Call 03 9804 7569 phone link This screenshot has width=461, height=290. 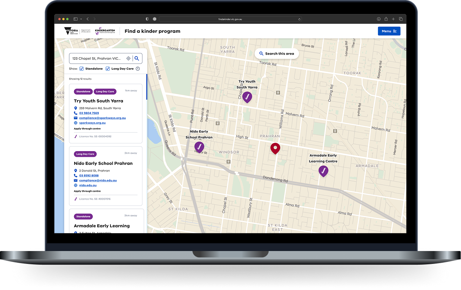pyautogui.click(x=89, y=113)
